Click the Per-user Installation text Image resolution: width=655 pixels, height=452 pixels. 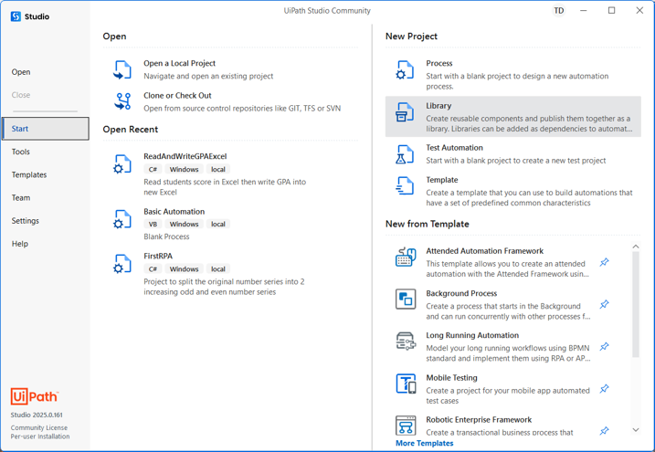(x=40, y=436)
